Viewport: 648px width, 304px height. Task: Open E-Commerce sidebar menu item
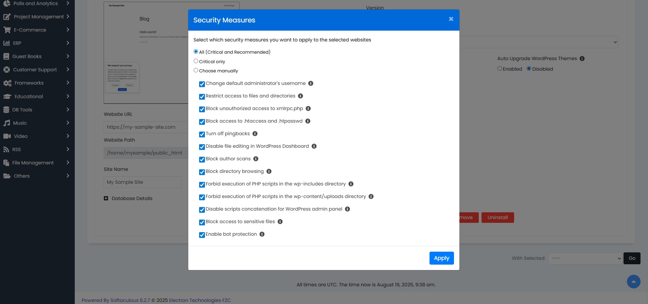click(x=37, y=30)
